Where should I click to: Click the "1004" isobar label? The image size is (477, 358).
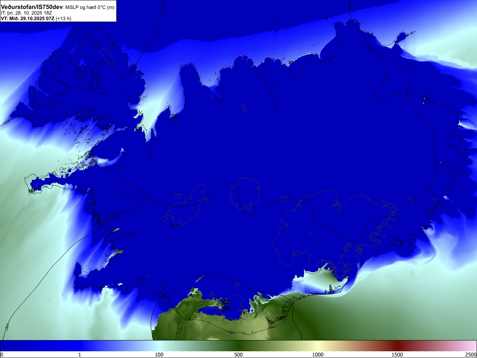[x=7, y=327]
